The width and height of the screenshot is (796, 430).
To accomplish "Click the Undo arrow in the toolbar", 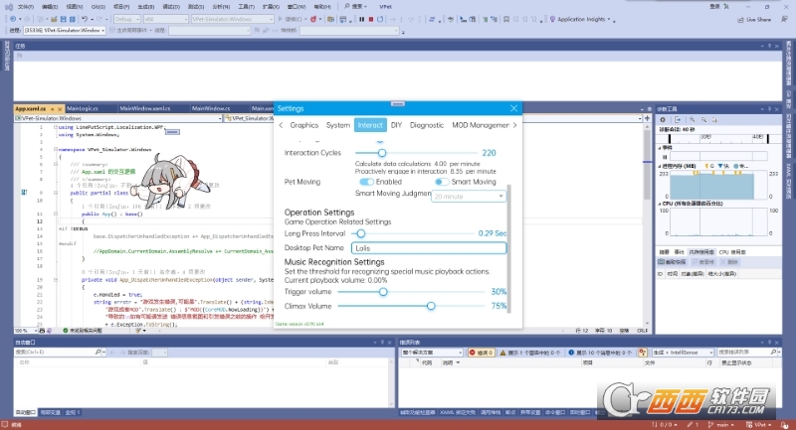I will (x=85, y=19).
